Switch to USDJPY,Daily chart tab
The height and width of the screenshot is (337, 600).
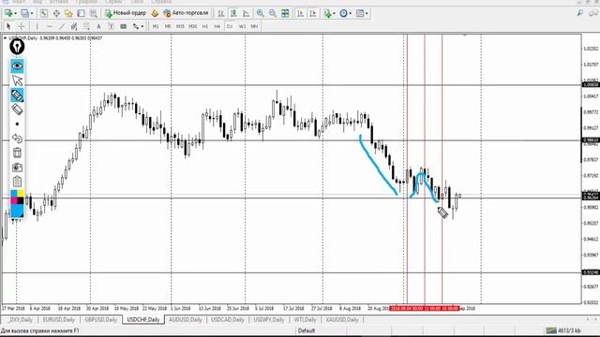point(269,319)
